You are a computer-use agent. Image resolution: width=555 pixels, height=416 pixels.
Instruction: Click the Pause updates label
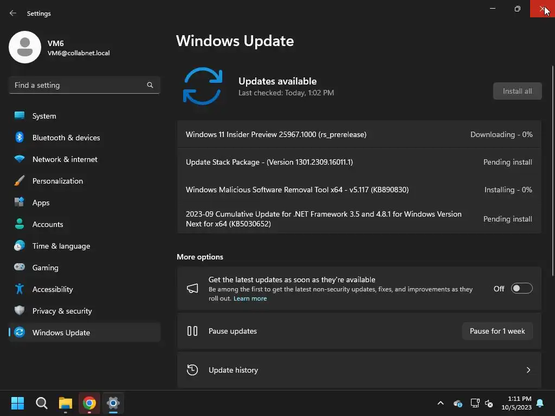(x=233, y=331)
